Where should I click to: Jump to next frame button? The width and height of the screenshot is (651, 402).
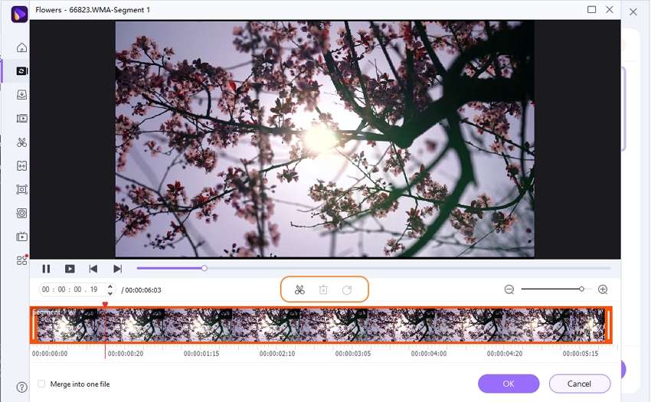[117, 269]
